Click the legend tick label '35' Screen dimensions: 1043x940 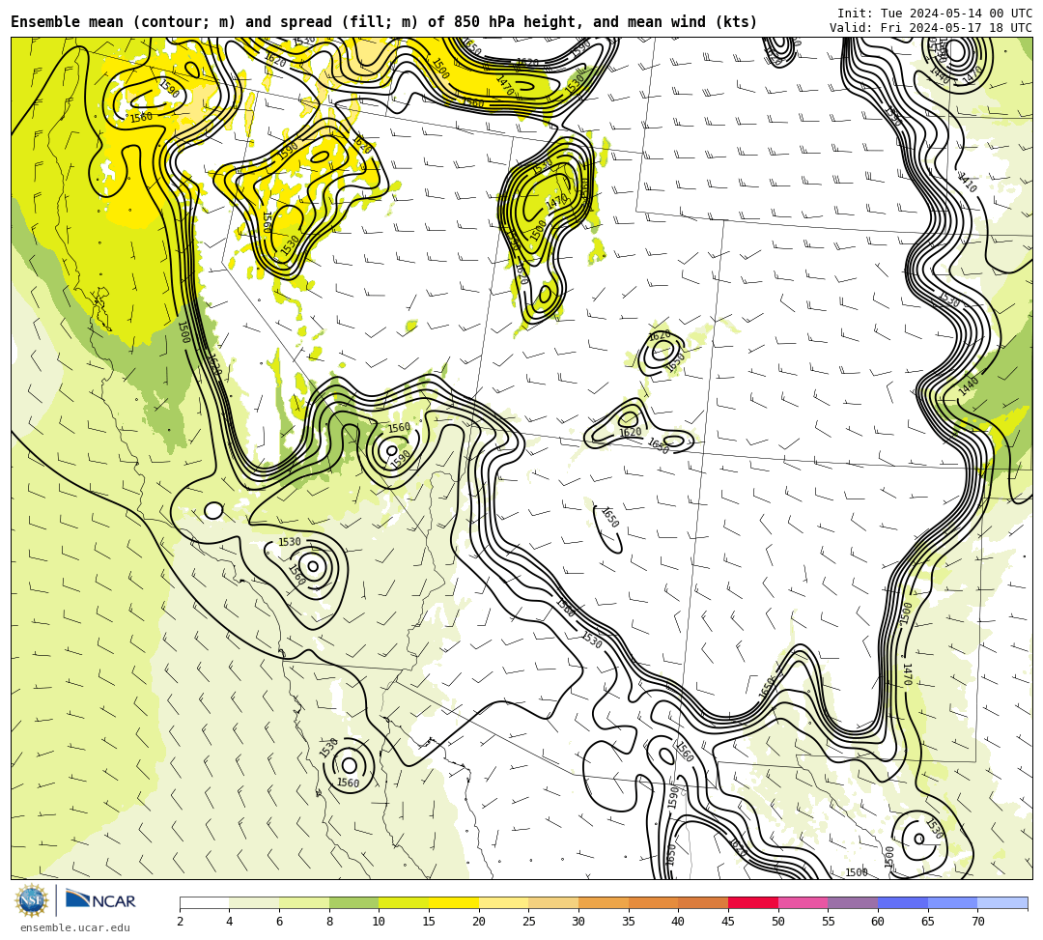coord(629,922)
